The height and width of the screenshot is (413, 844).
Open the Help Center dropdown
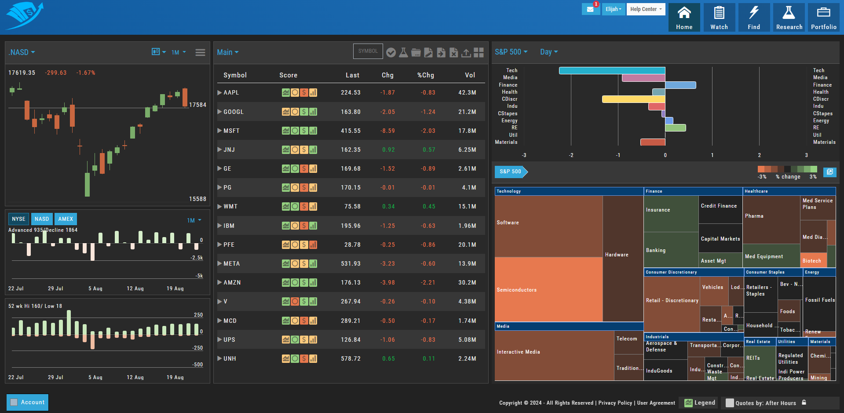(x=646, y=9)
